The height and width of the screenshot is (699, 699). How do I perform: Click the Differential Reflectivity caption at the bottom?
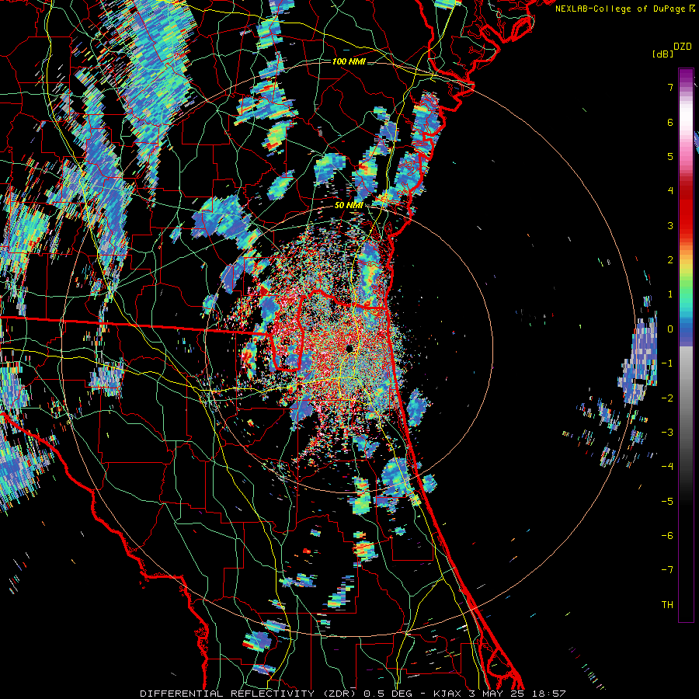pos(353,694)
